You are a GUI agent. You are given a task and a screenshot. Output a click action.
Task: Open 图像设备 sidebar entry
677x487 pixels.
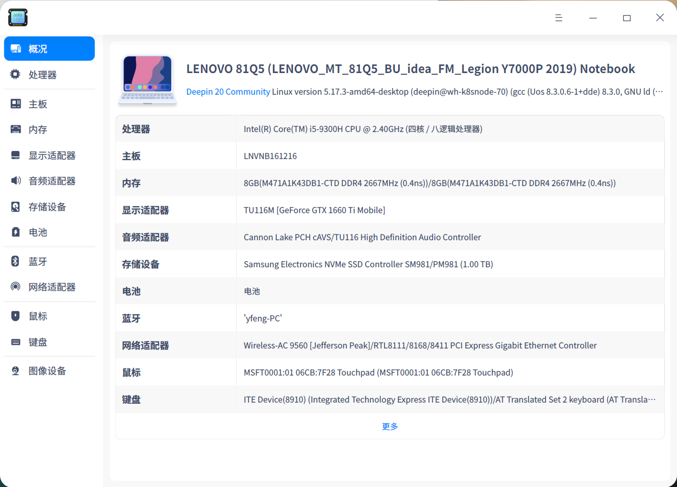pos(49,371)
